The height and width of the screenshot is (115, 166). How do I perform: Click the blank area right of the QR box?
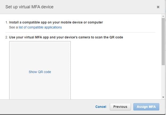pyautogui.click(x=115, y=69)
